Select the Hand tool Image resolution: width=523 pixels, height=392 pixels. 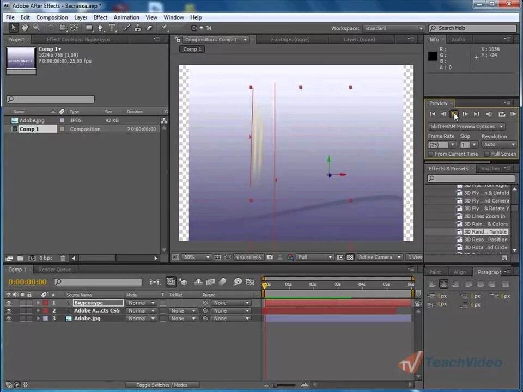[25, 28]
